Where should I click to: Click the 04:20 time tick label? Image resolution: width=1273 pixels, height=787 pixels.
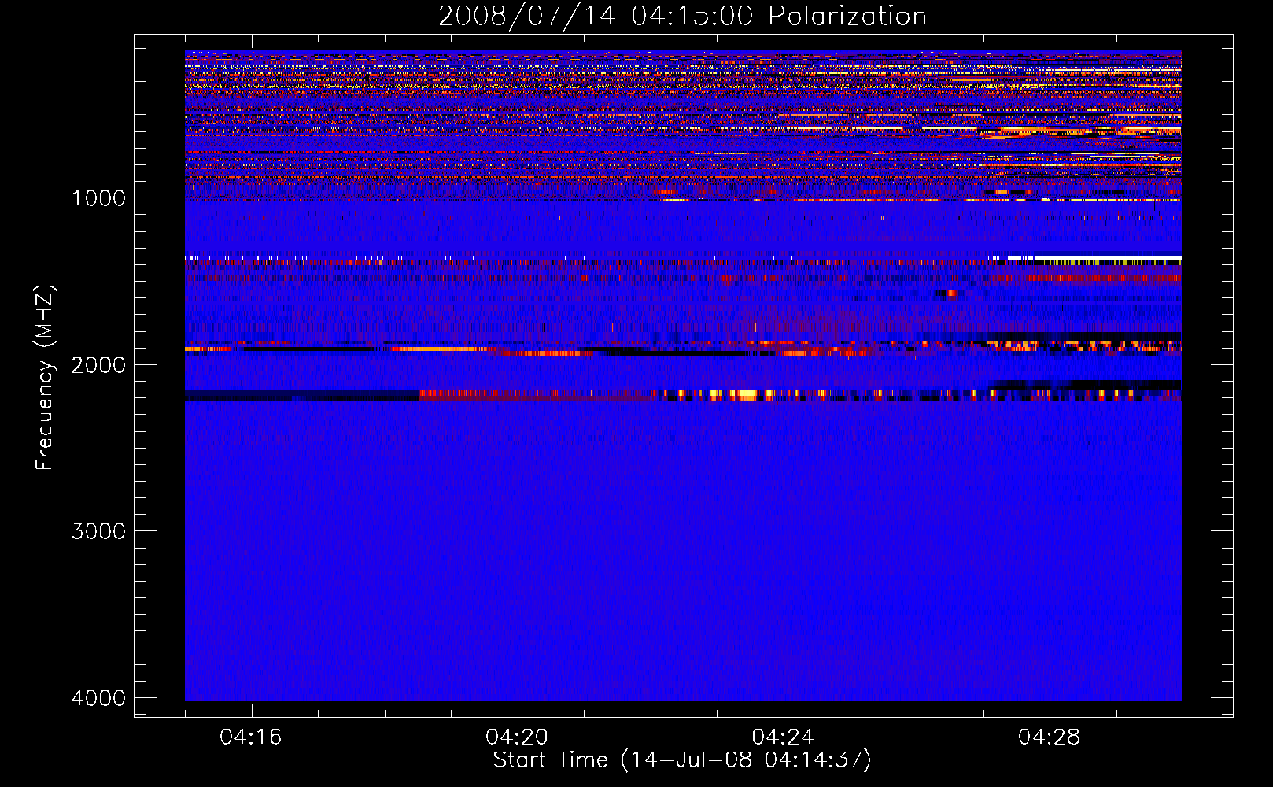coord(517,737)
